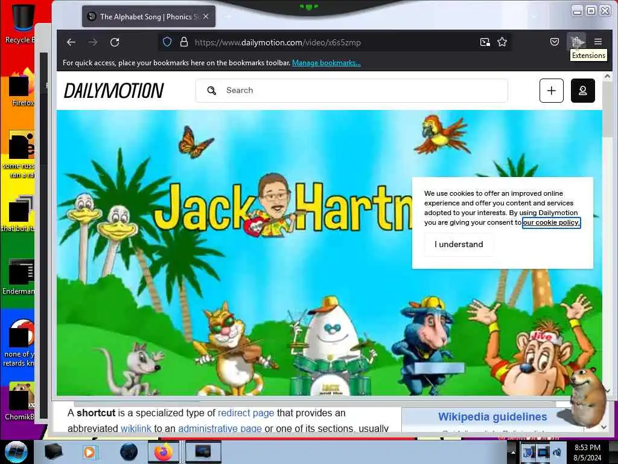Bookmark this page with the star icon
Screen dimensions: 618x464
click(x=502, y=42)
